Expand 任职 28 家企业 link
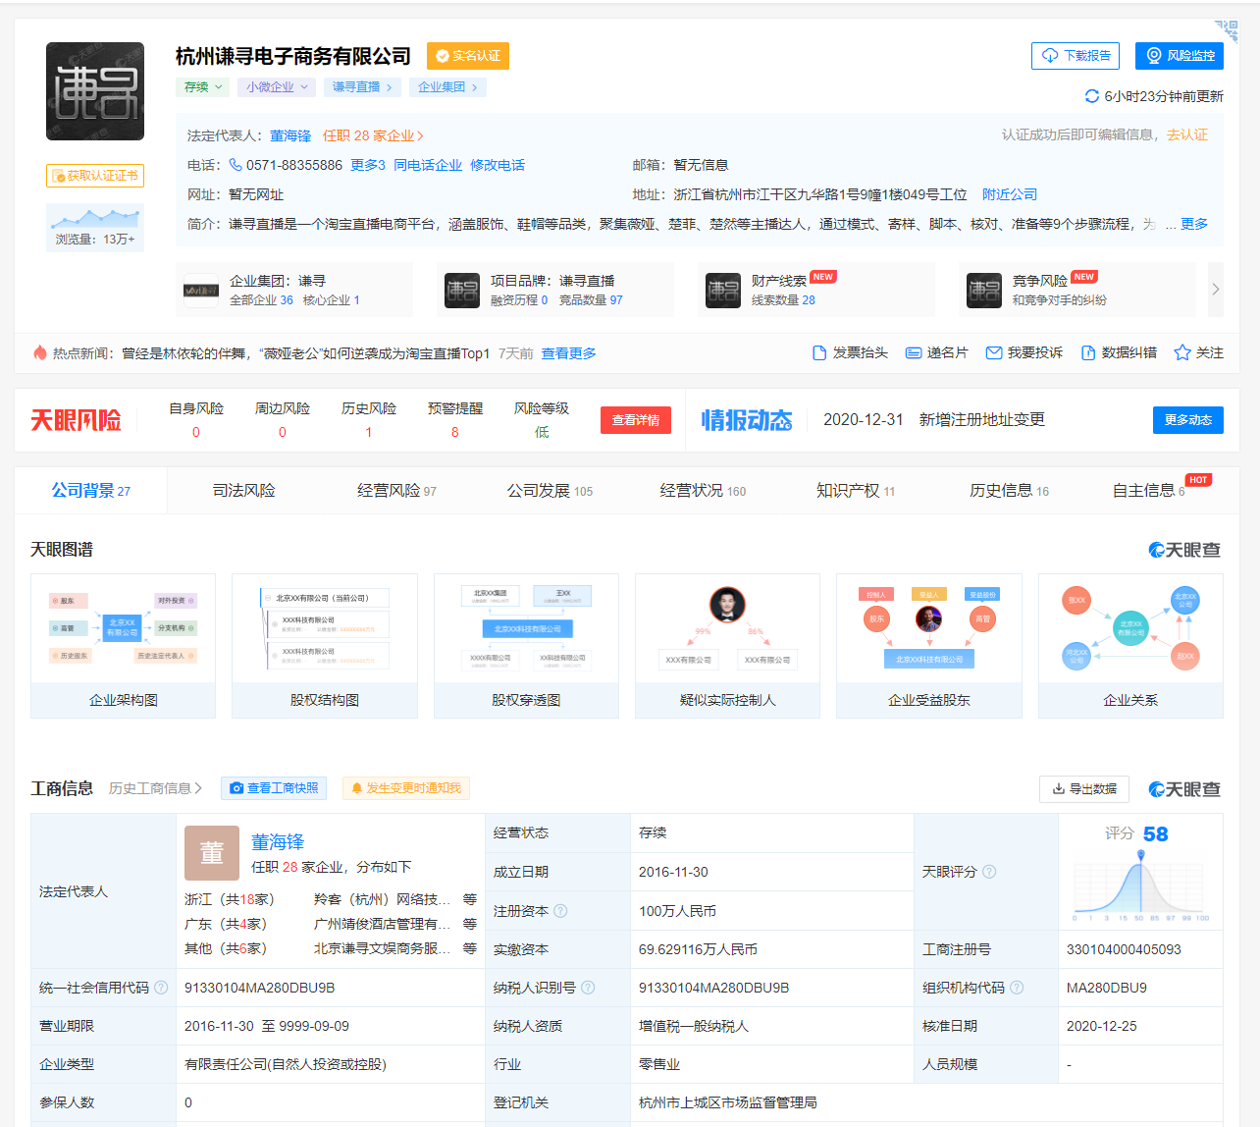Screen dimensions: 1260x1127 point(373,135)
